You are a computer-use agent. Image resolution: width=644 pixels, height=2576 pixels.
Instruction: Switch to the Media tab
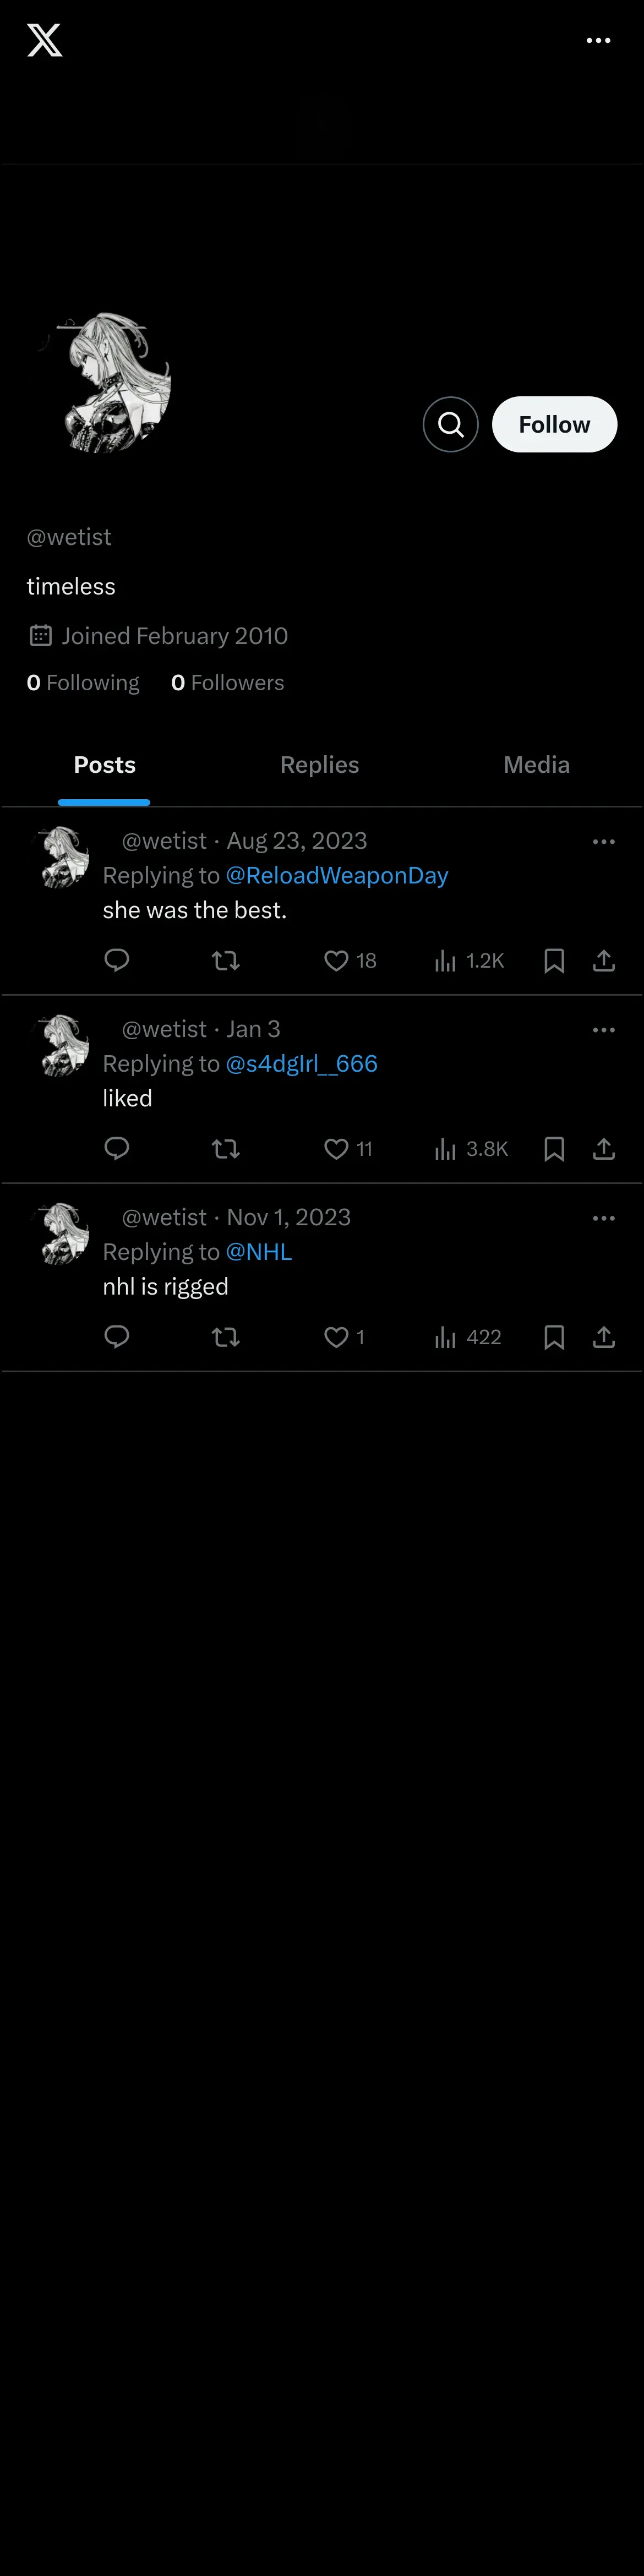pos(536,765)
